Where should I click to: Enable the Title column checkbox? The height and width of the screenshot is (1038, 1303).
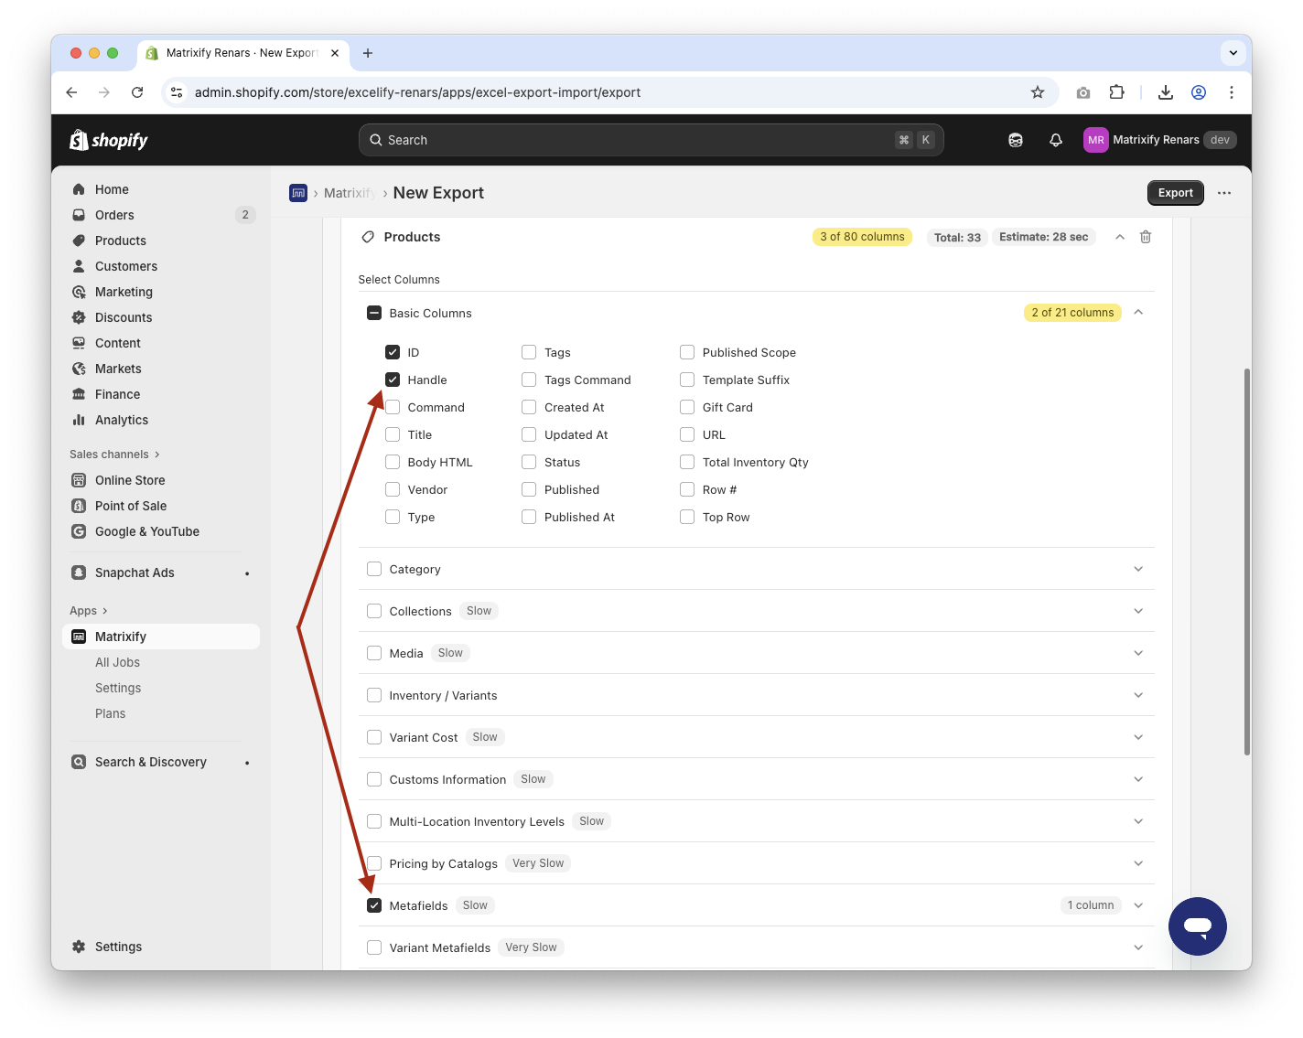393,435
